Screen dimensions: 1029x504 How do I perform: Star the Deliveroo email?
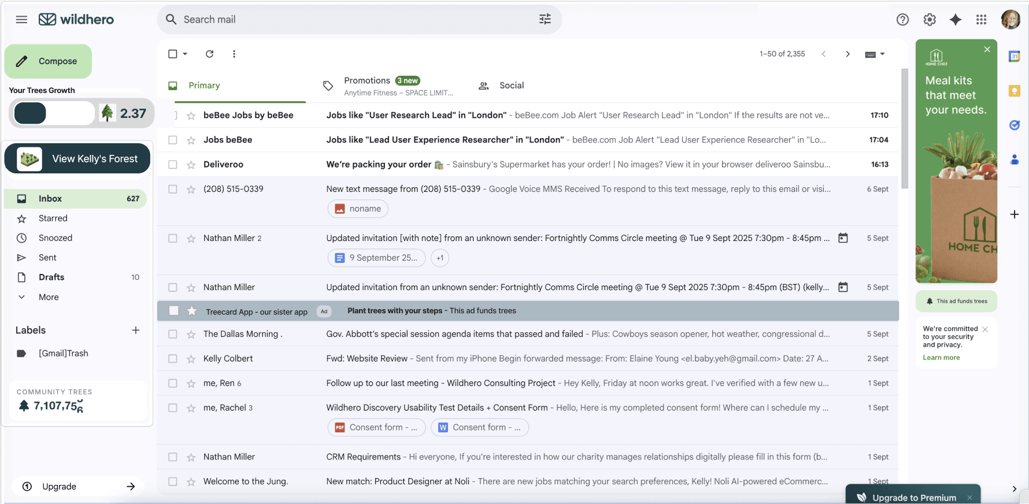[191, 165]
